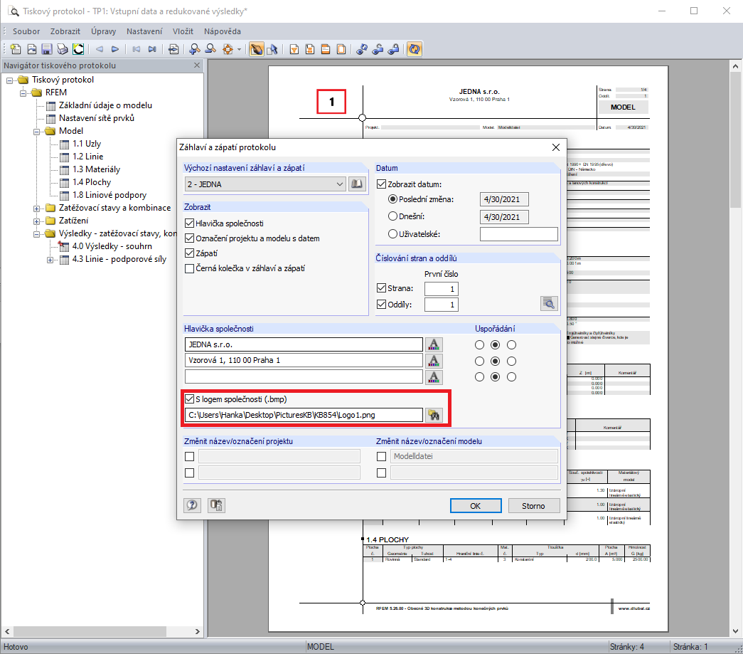Uncheck the Zápatí checkbox
This screenshot has width=743, height=654.
[x=190, y=253]
